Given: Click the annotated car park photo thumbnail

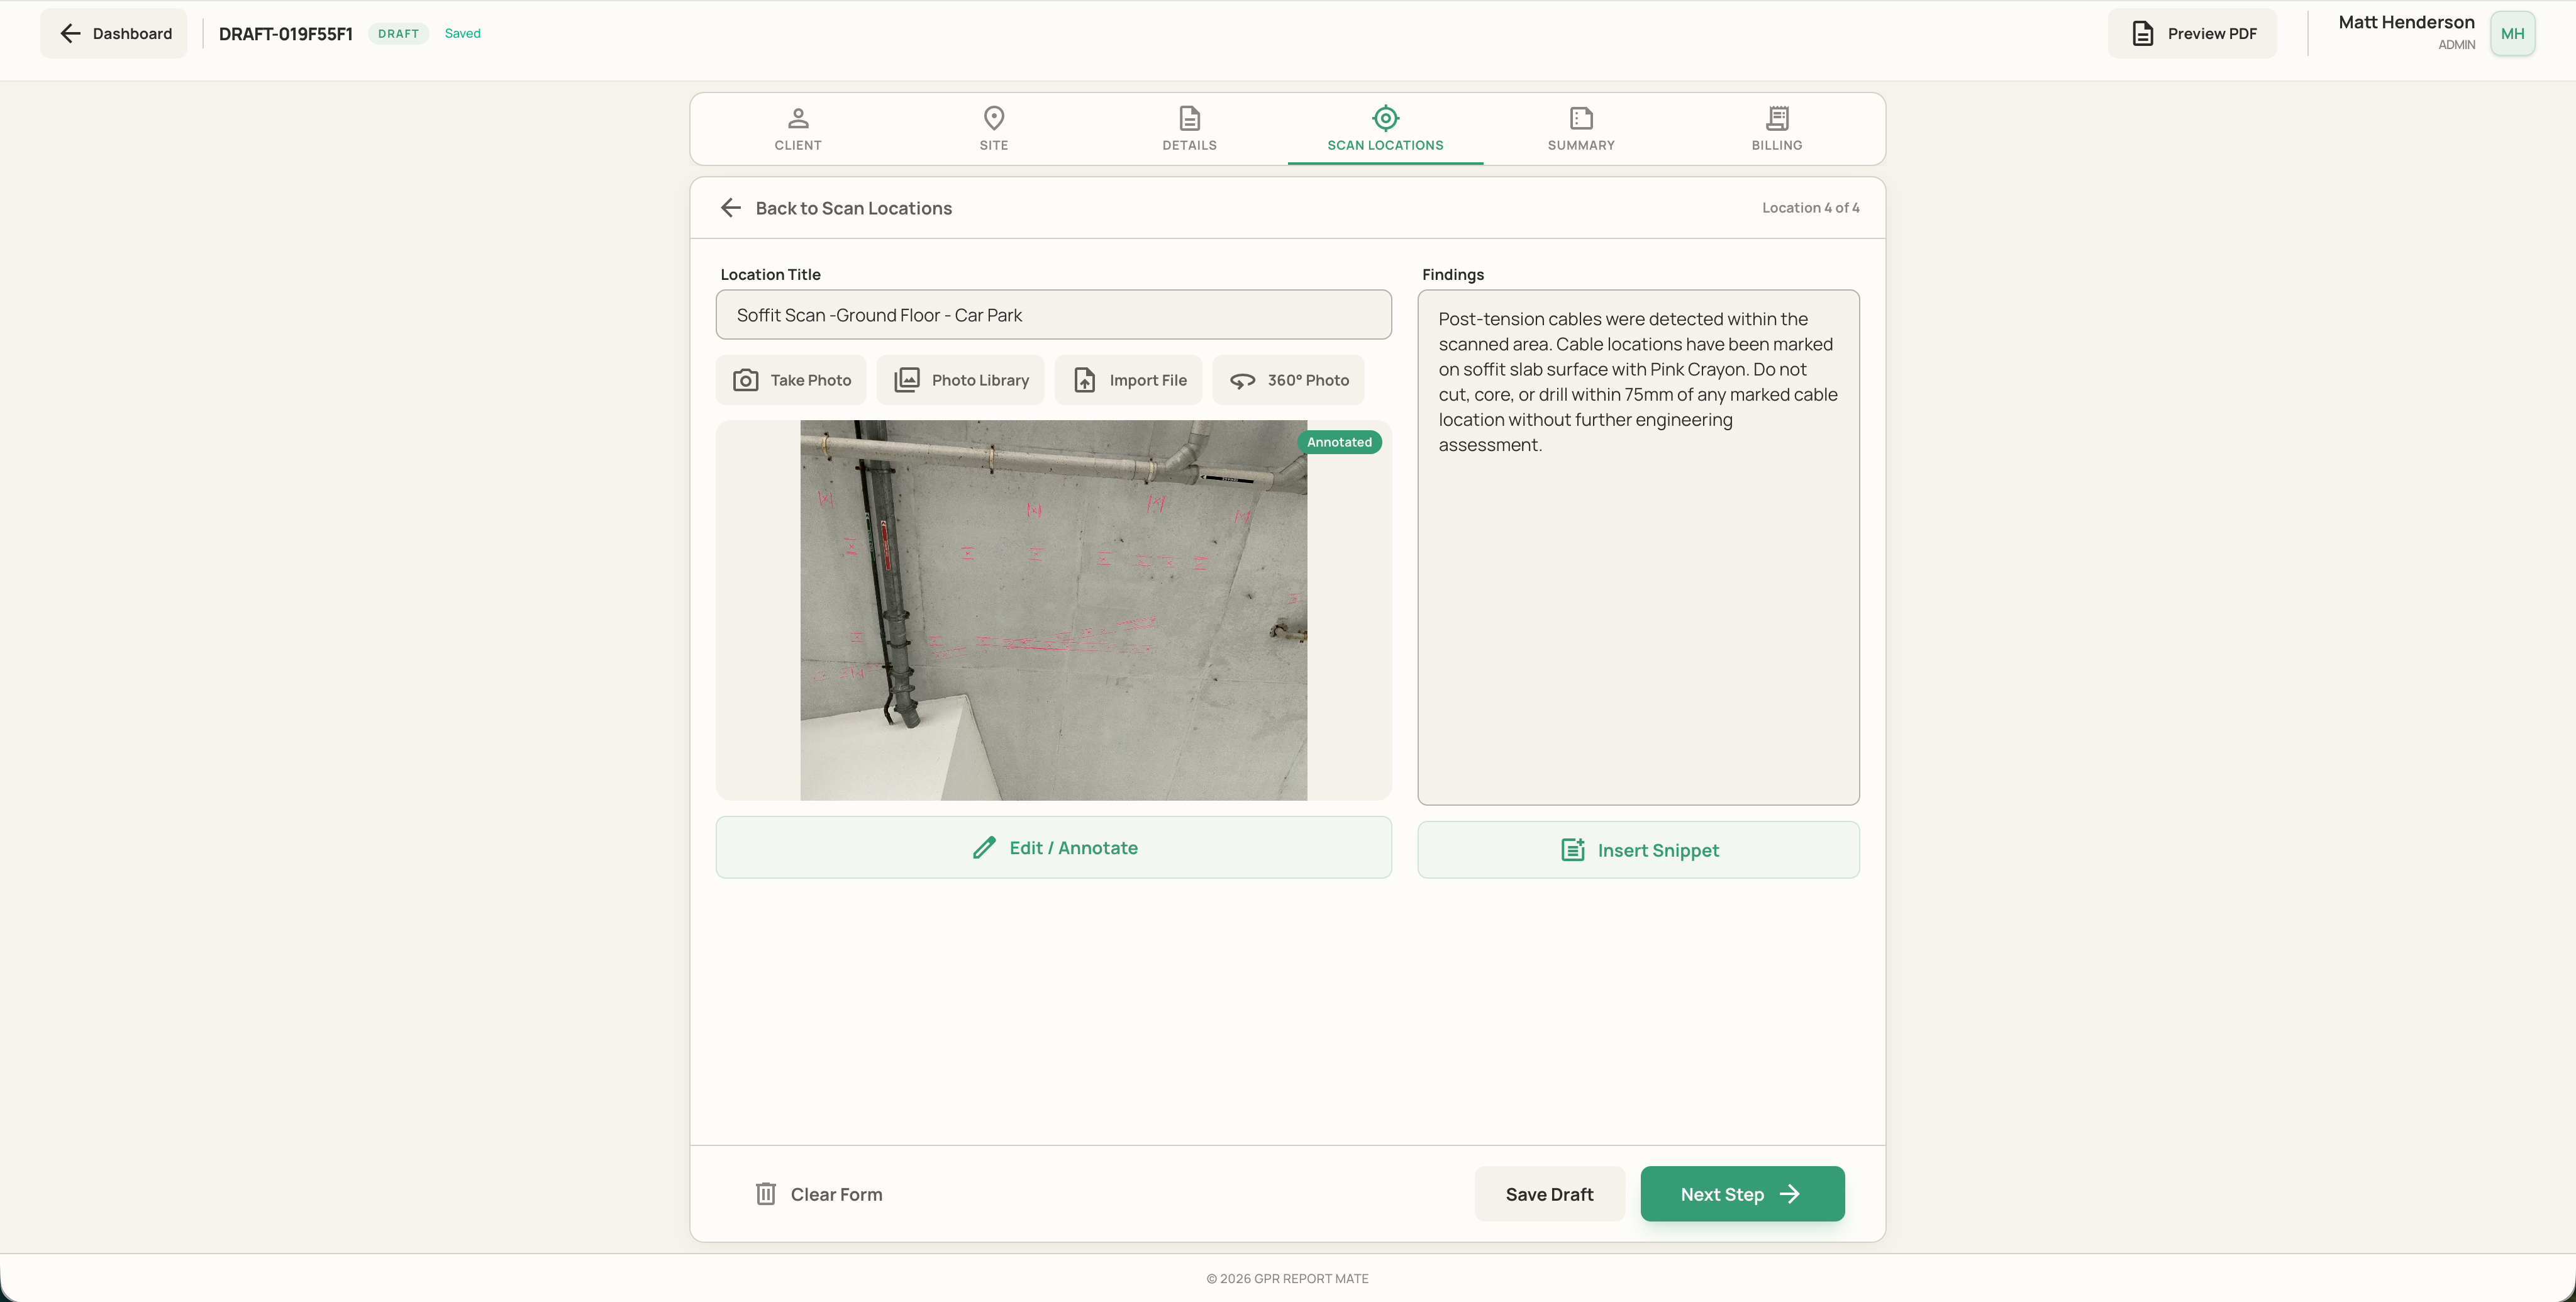Looking at the screenshot, I should pos(1053,610).
